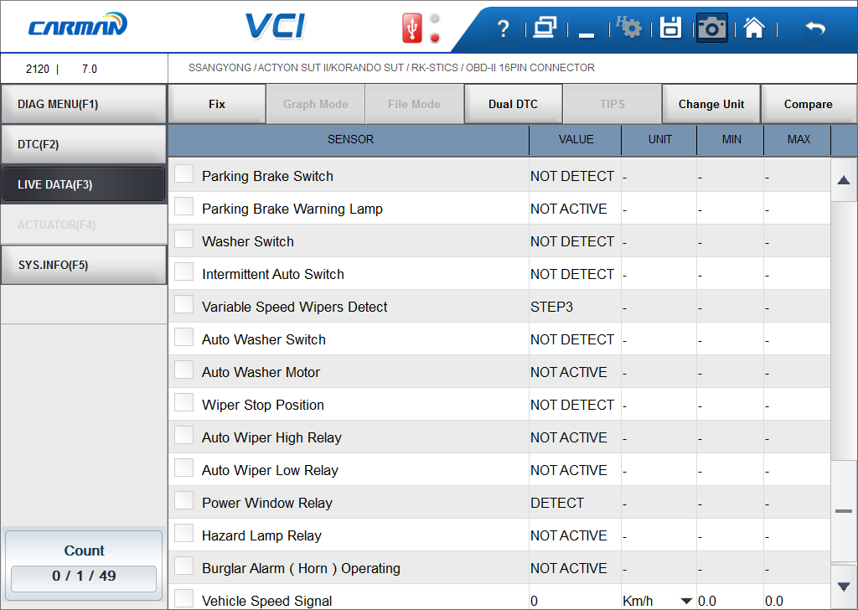
Task: Click the version 2120 | 7.0 text
Action: (61, 69)
